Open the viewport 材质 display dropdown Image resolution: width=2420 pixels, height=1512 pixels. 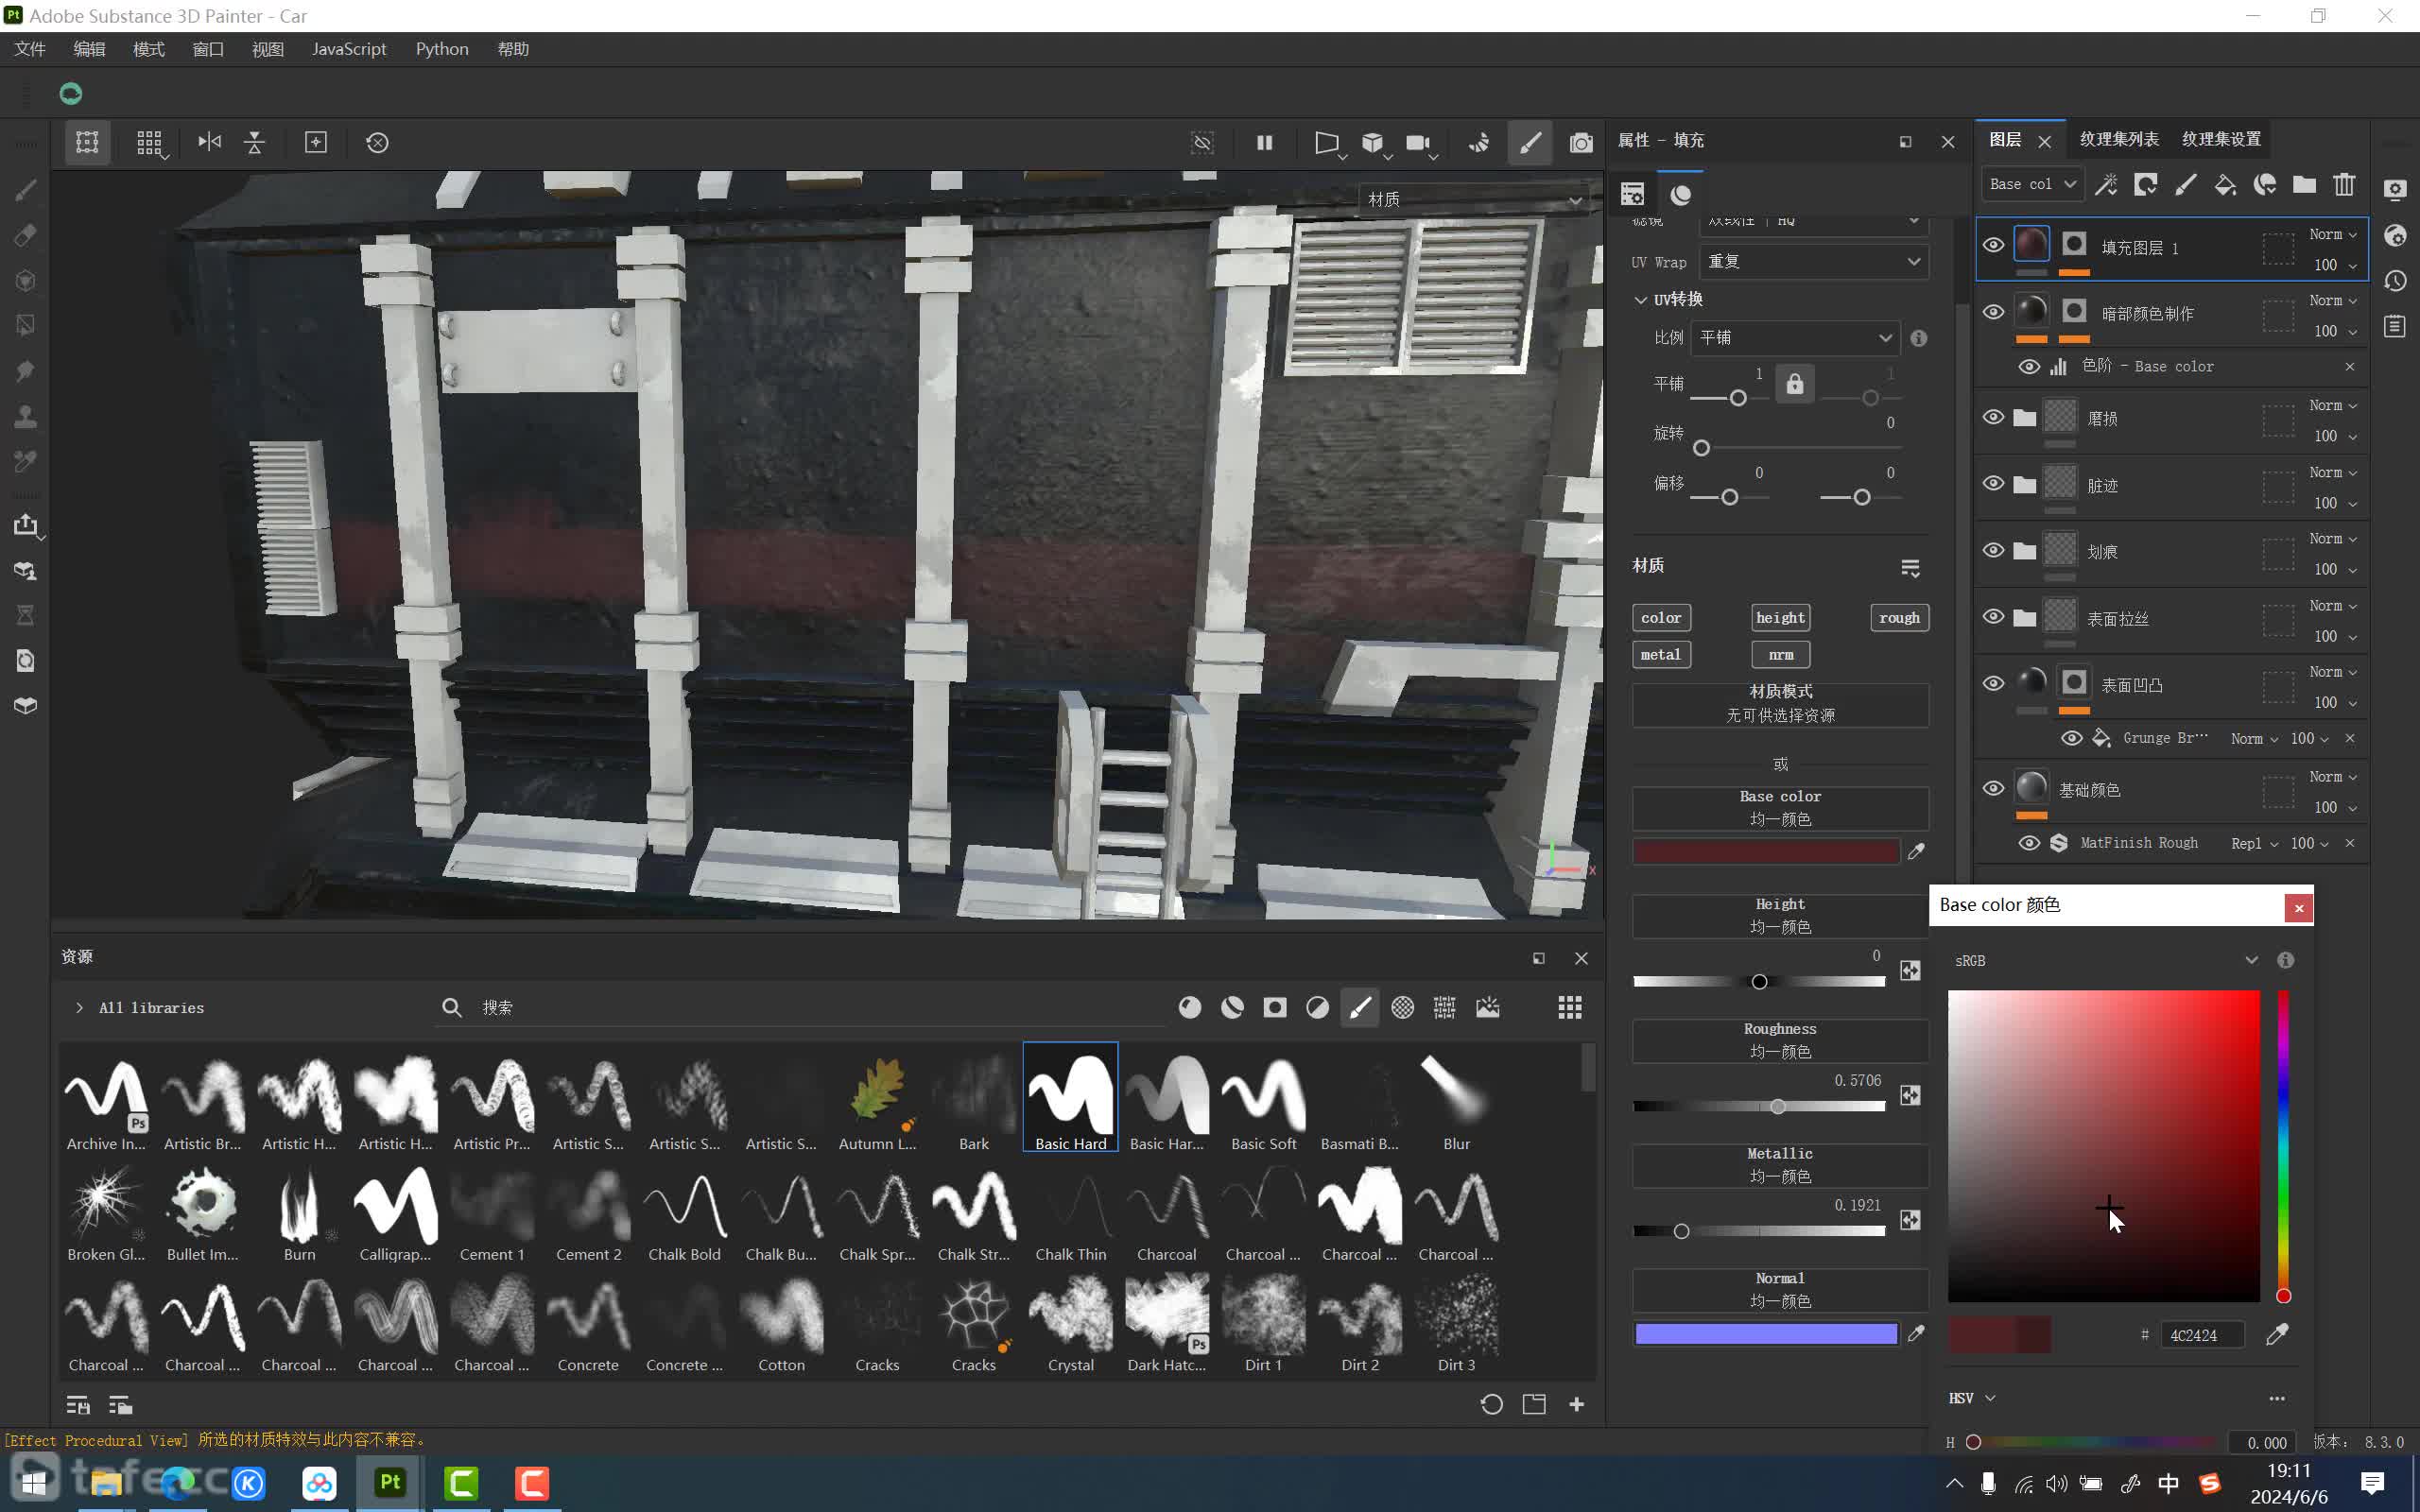1473,199
